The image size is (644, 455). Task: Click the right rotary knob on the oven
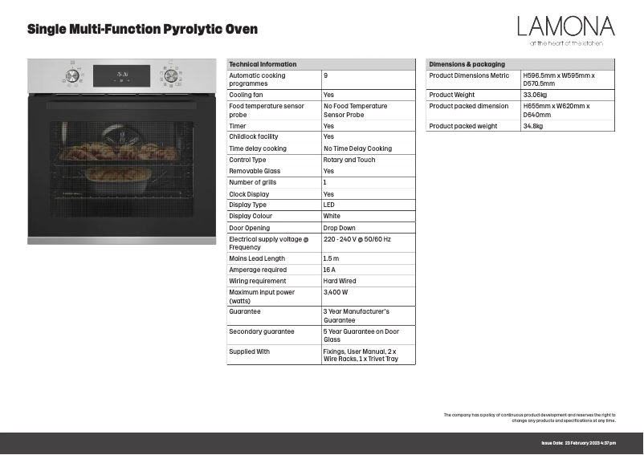coord(170,75)
